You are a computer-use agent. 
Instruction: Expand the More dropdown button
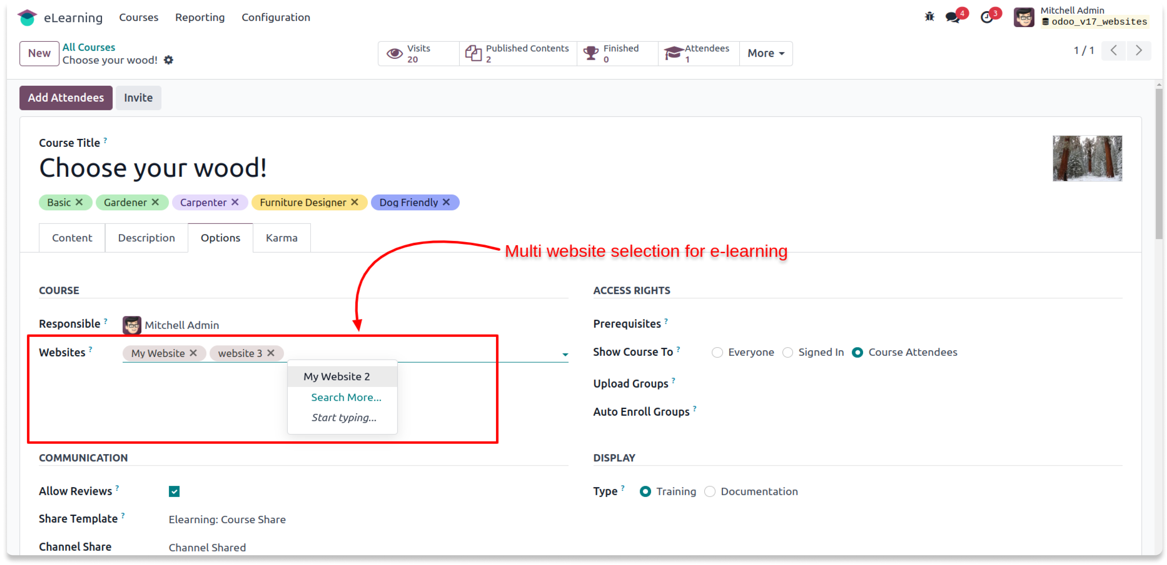tap(766, 53)
